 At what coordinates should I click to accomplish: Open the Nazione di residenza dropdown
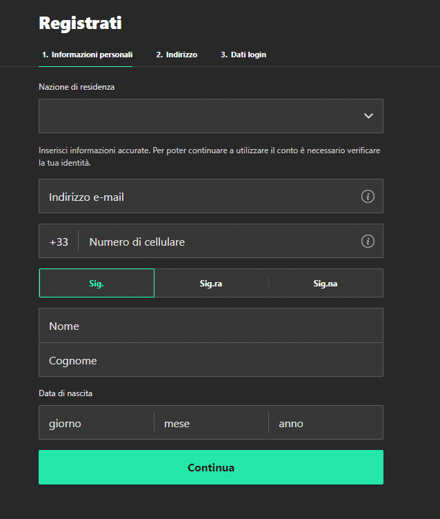coord(211,116)
